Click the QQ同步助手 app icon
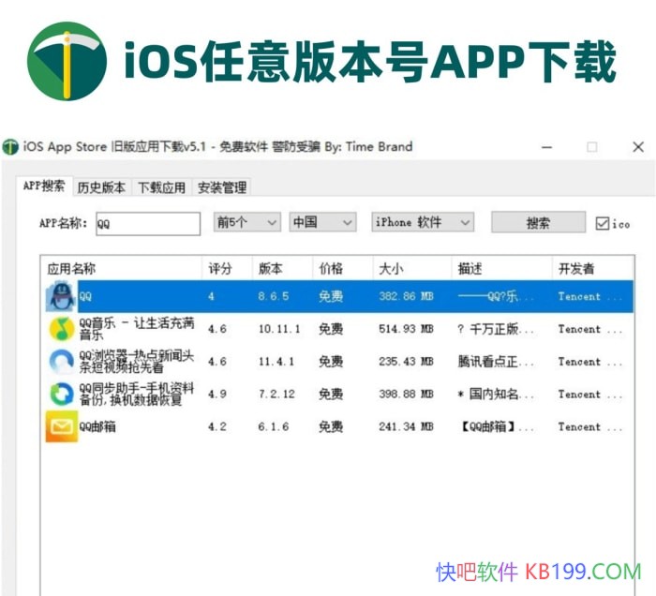Viewport: 656px width, 596px height. [61, 395]
